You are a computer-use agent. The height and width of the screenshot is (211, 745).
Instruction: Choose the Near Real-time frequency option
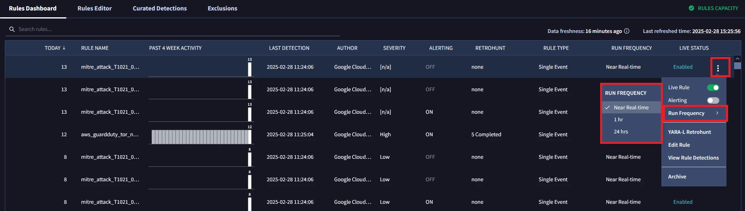click(x=631, y=107)
